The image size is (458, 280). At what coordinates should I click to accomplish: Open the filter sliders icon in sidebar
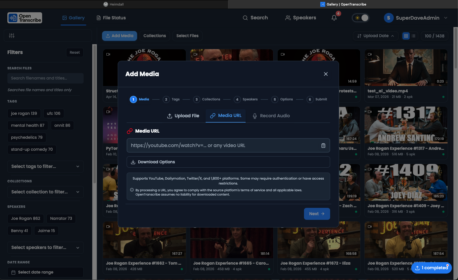12,36
